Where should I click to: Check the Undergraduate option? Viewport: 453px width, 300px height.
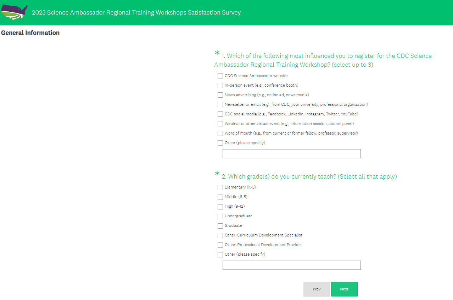point(220,216)
